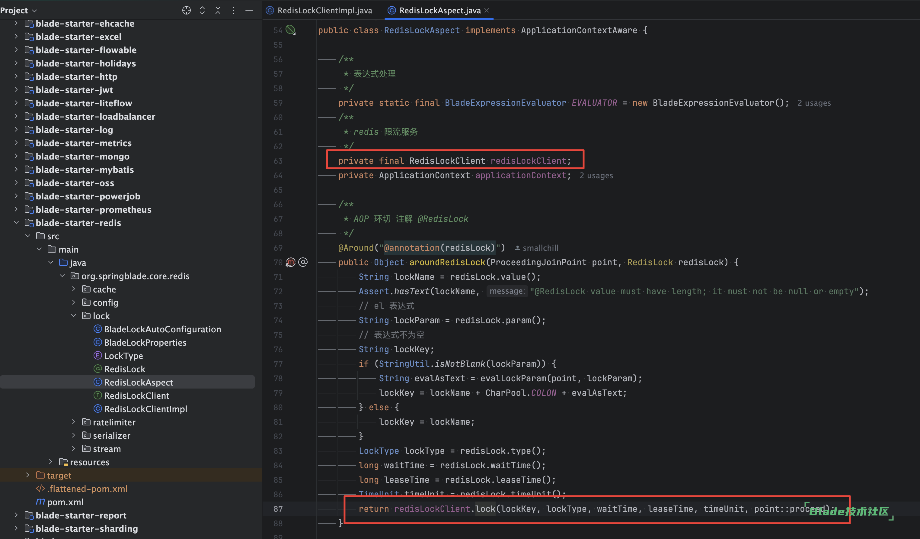Image resolution: width=920 pixels, height=539 pixels.
Task: Open RedisLockClientImpl in project tree
Action: click(146, 408)
